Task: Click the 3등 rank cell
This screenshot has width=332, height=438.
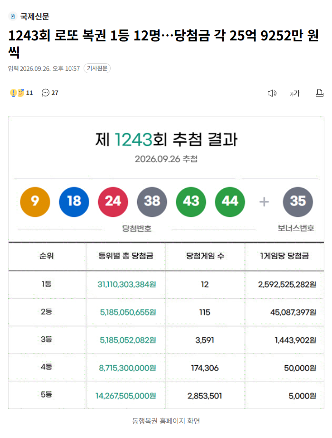Action: click(x=47, y=339)
